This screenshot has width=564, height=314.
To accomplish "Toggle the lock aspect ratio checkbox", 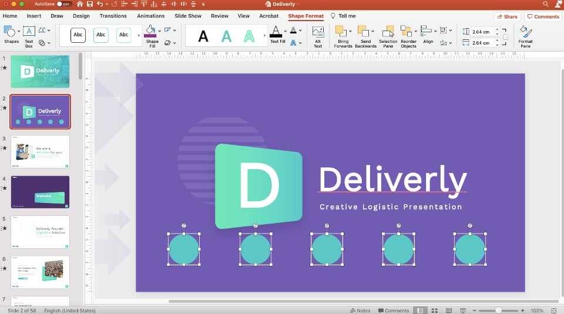I will click(x=505, y=37).
